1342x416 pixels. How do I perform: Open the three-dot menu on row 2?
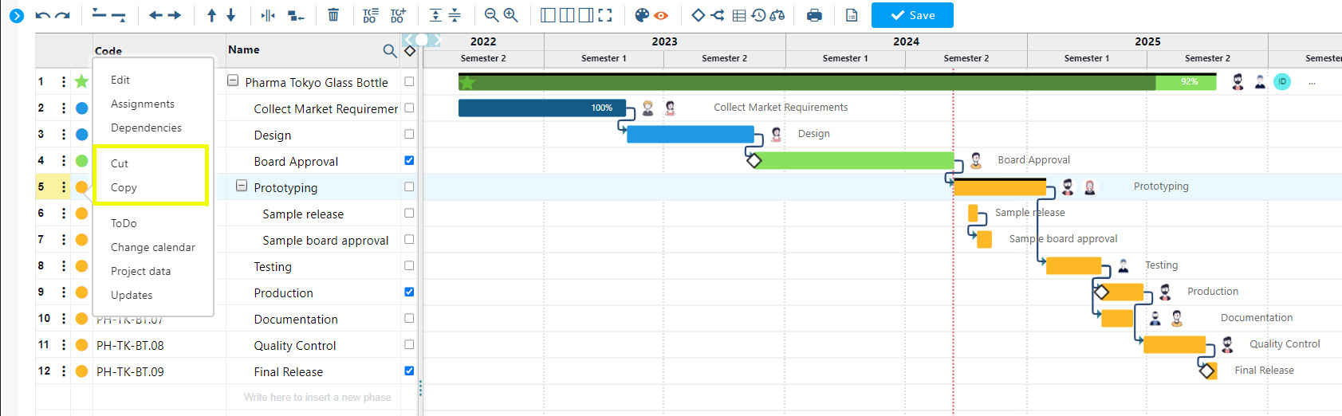tap(64, 108)
